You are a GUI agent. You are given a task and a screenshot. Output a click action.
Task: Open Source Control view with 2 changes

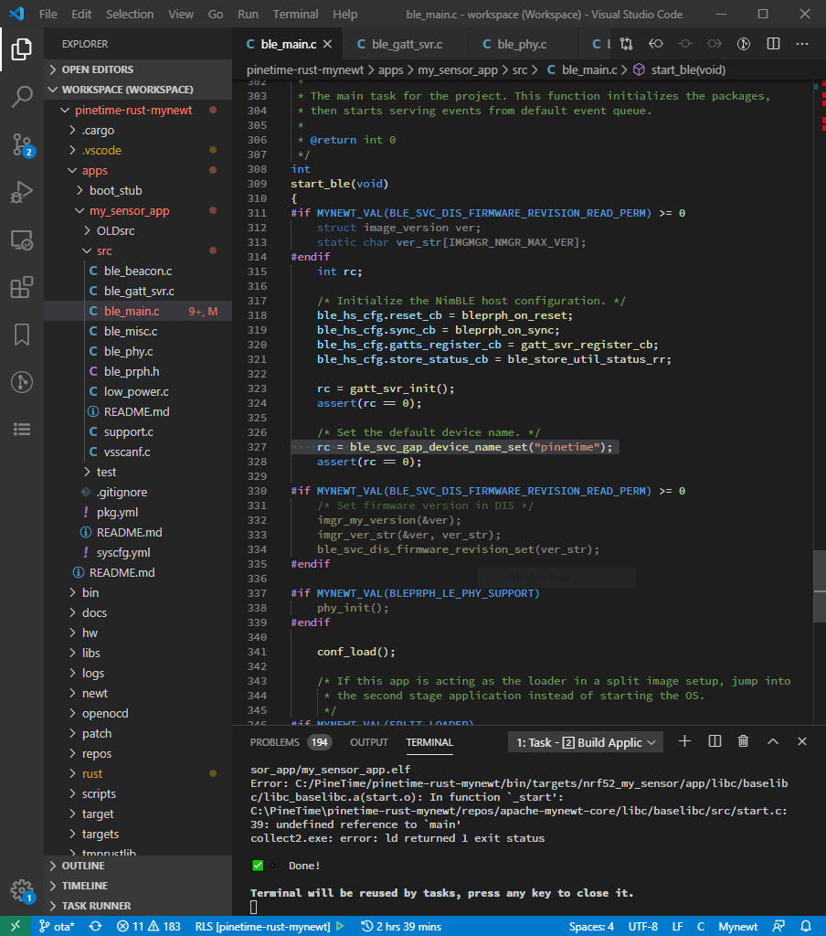click(x=22, y=144)
